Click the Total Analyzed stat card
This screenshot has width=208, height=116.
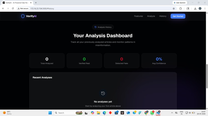click(x=47, y=61)
